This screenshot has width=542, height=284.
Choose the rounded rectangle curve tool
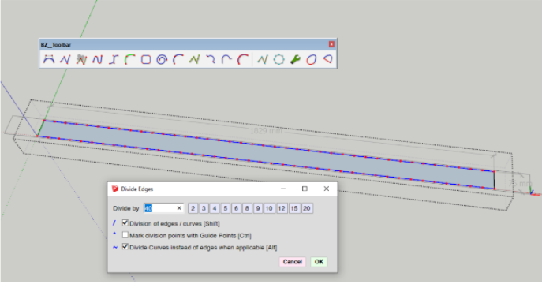point(146,59)
